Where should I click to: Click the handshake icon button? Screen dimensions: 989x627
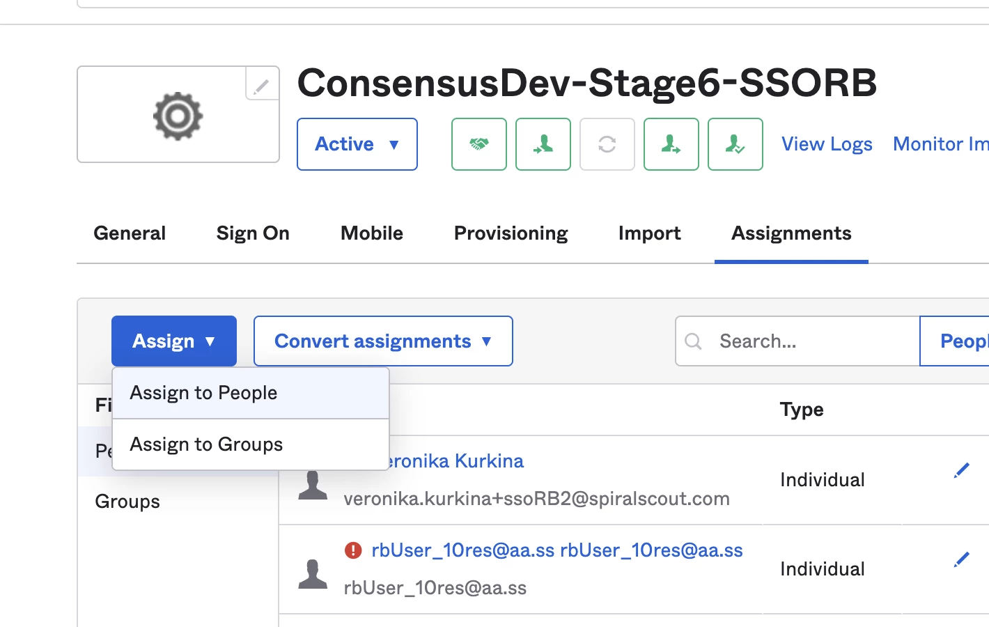coord(478,144)
